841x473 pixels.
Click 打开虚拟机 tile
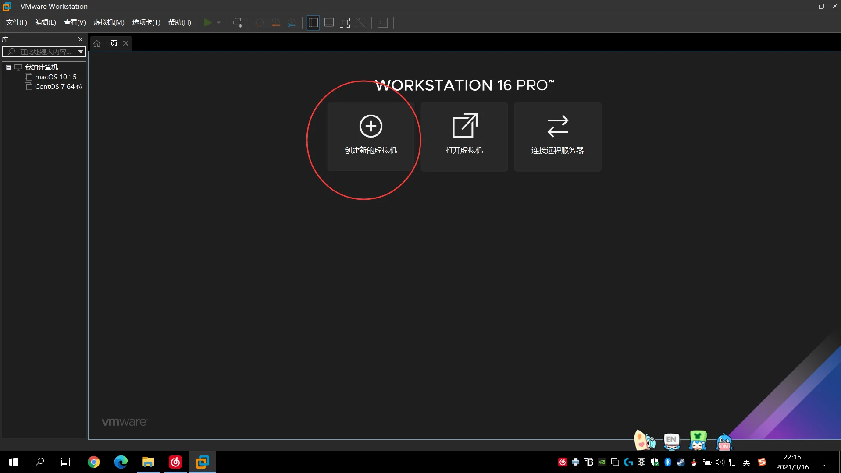(x=464, y=137)
